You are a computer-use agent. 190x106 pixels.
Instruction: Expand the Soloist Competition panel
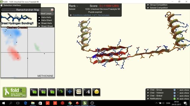tap(148, 8)
